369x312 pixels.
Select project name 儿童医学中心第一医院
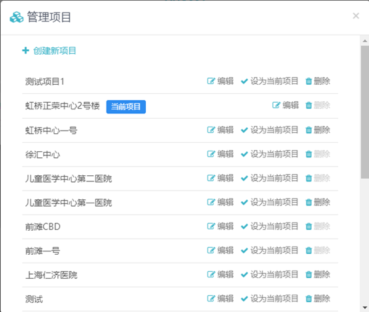click(x=69, y=203)
